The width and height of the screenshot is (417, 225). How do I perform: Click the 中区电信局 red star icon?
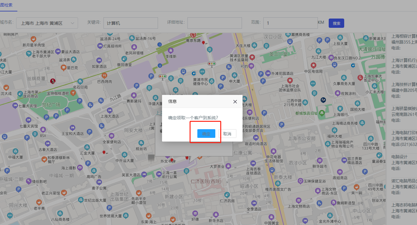click(x=314, y=65)
